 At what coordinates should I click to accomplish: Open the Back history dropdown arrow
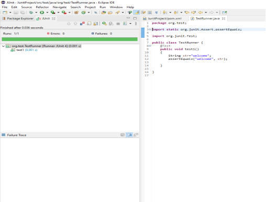[x=206, y=13]
